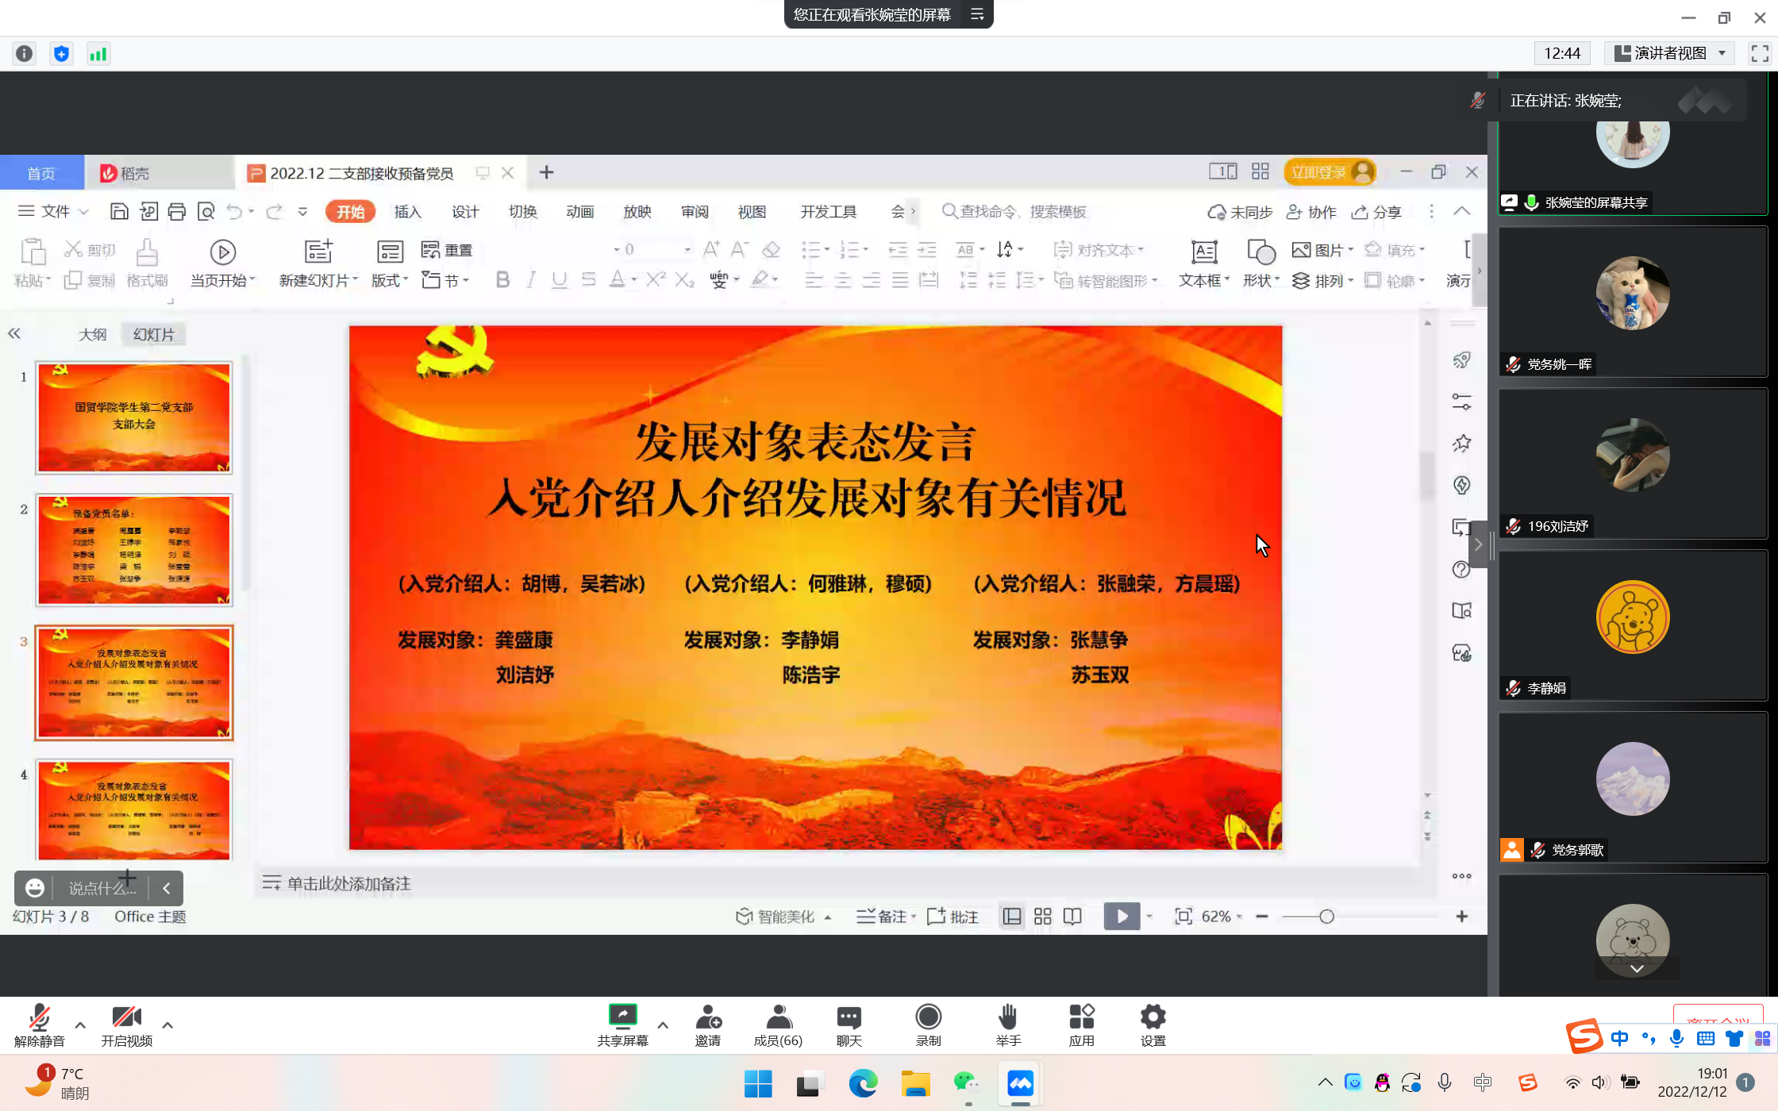Switch to the 首页 tab in WPS
The height and width of the screenshot is (1111, 1778).
click(x=41, y=173)
